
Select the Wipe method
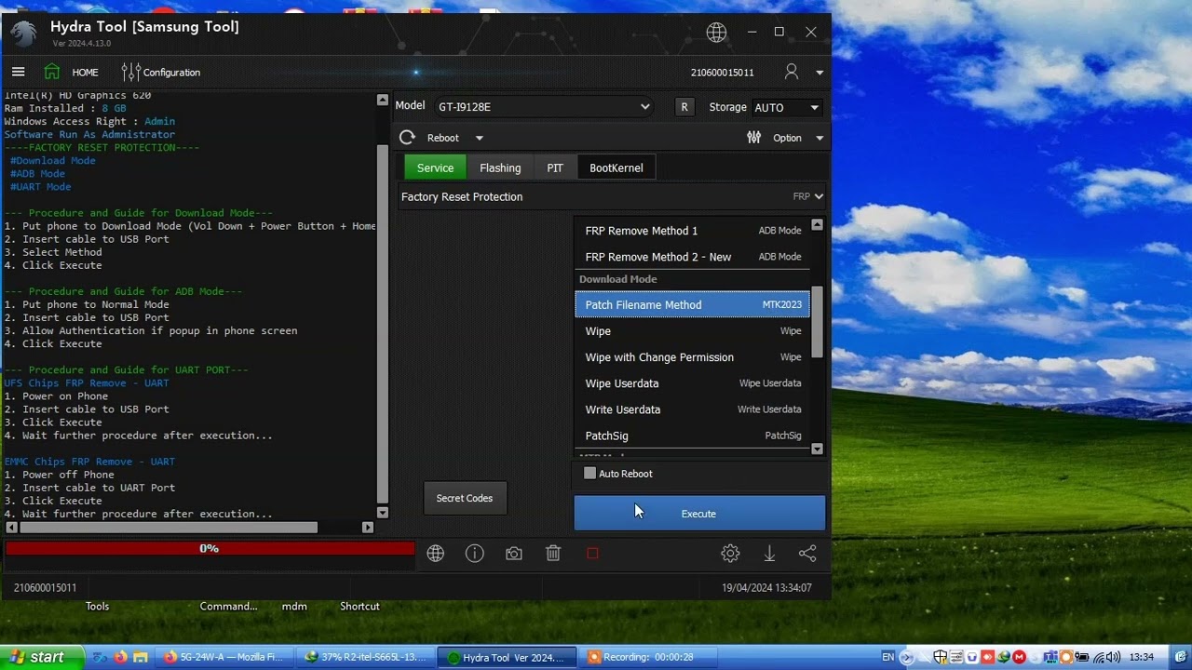tap(692, 331)
